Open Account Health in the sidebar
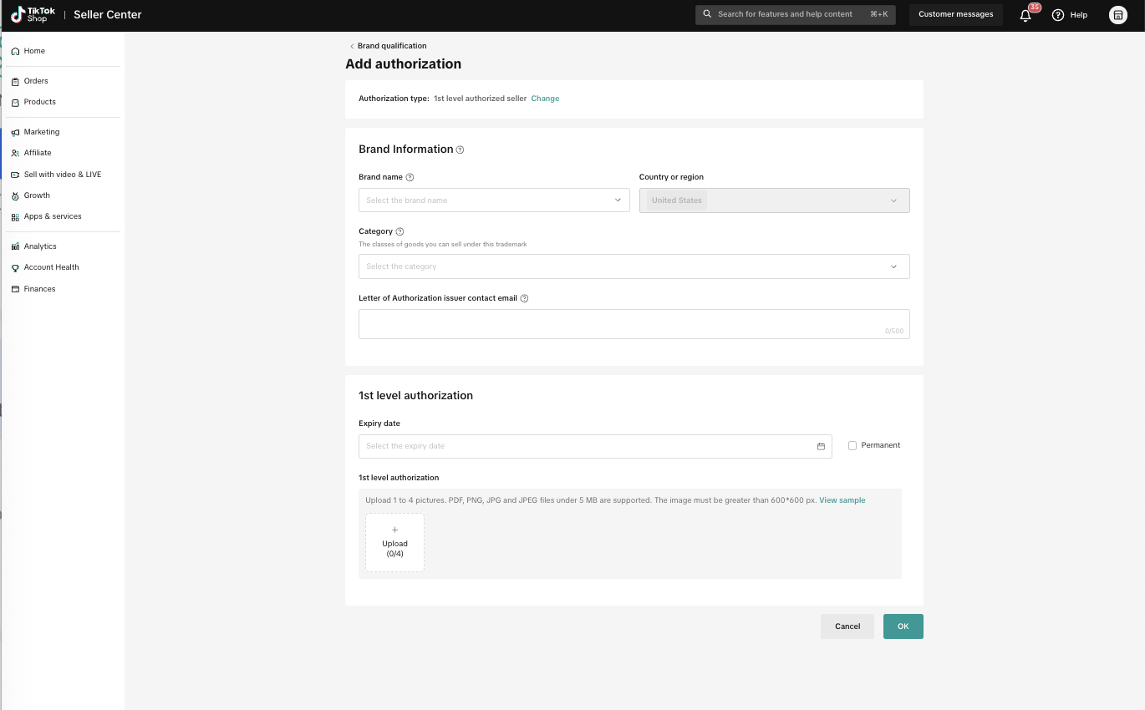The image size is (1145, 710). 51,267
